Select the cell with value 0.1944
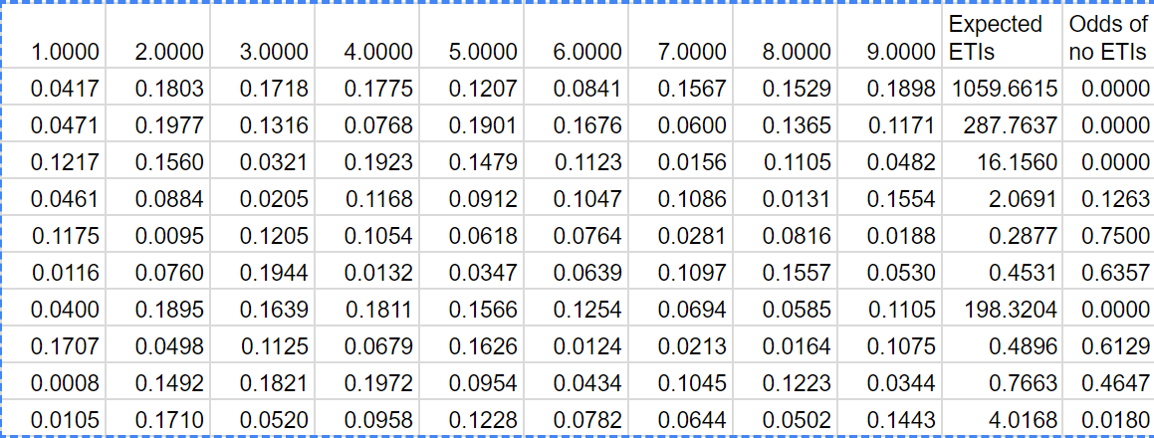The width and height of the screenshot is (1154, 438). 274,273
